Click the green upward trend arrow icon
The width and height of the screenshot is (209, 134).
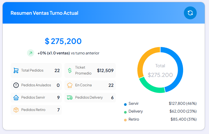tap(31, 53)
